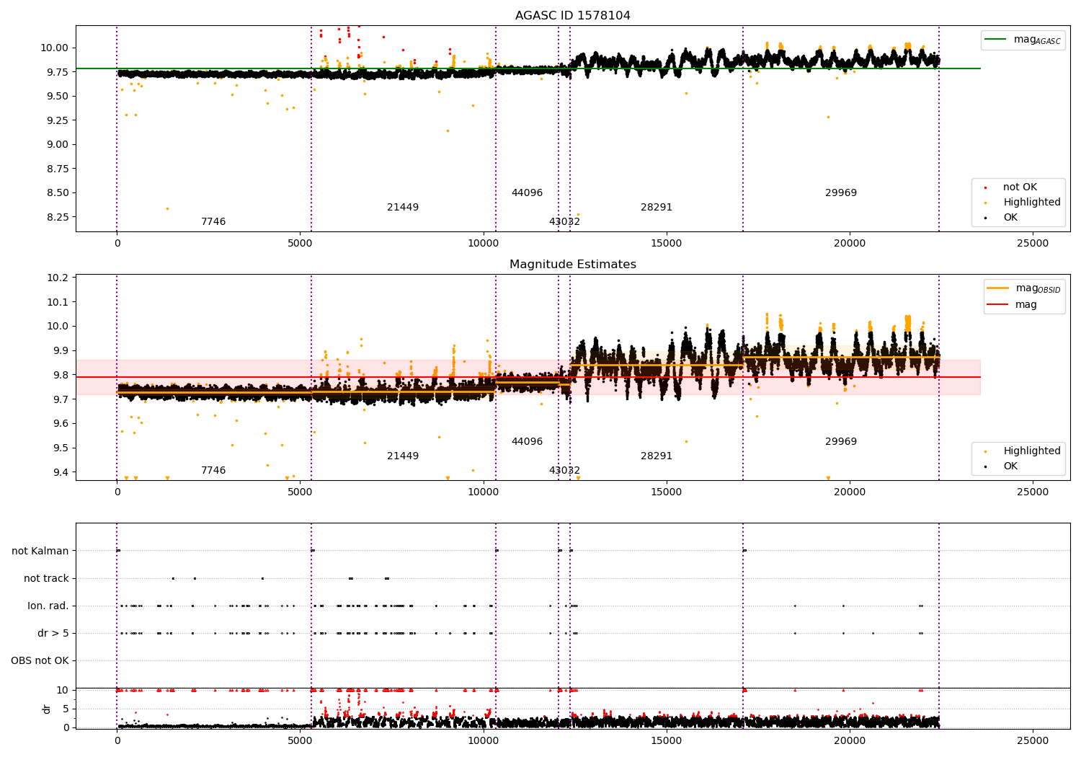Click the 5 tick on the dr axis
This screenshot has width=1081, height=757.
66,709
